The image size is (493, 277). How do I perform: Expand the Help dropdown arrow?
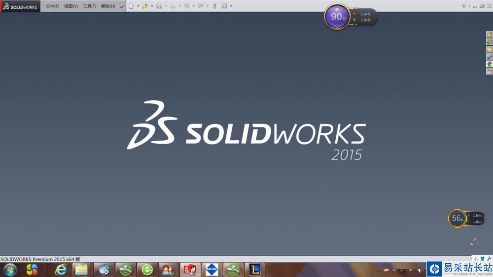(469, 6)
